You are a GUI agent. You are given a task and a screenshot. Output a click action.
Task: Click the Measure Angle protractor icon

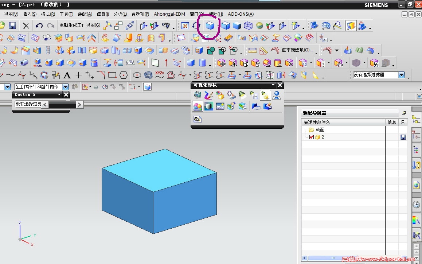pos(263,50)
